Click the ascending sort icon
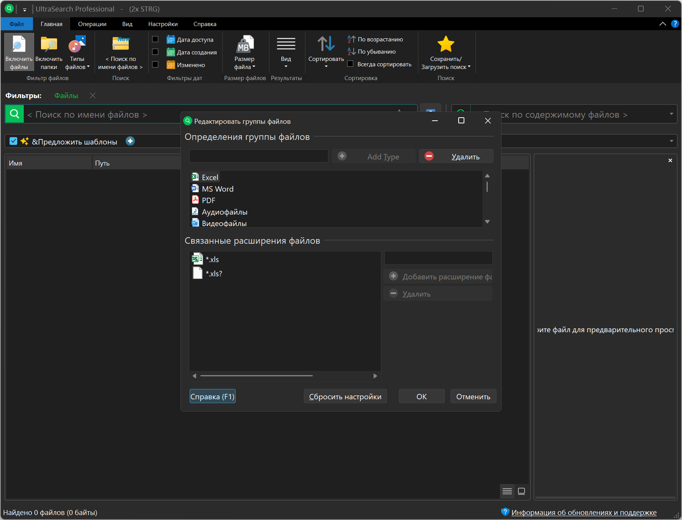Image resolution: width=682 pixels, height=520 pixels. click(x=351, y=39)
